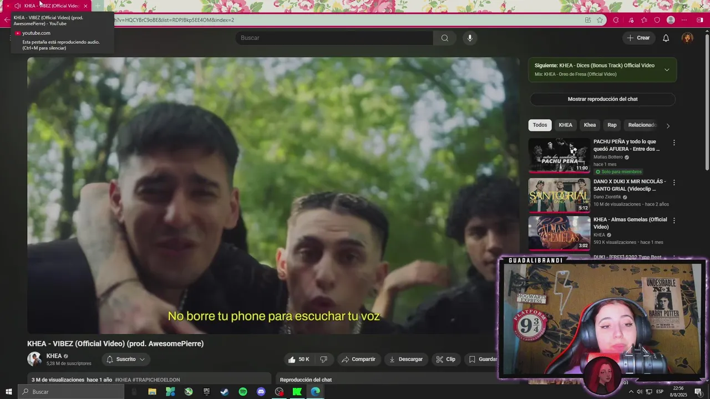Open the system volume speaker icon
710x399 pixels.
coord(640,392)
